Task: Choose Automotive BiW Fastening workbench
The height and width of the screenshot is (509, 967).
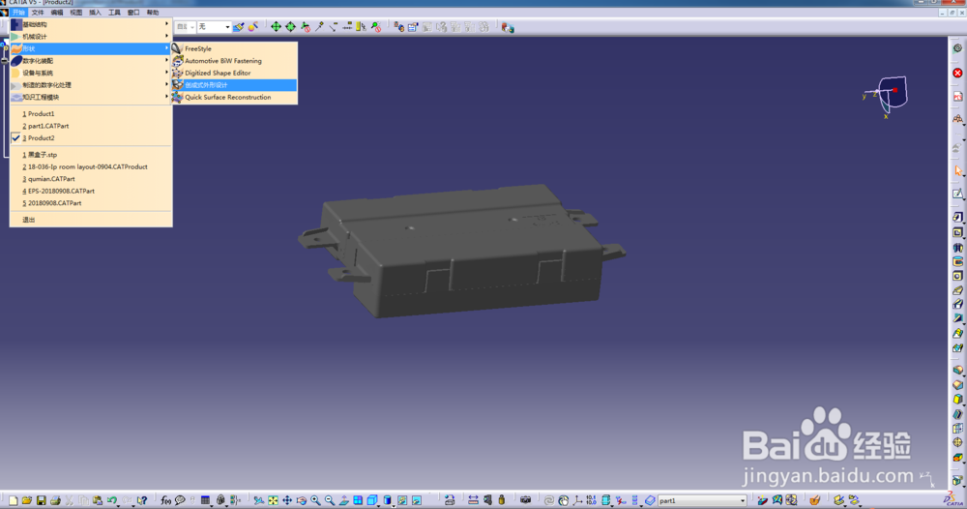Action: [x=234, y=61]
